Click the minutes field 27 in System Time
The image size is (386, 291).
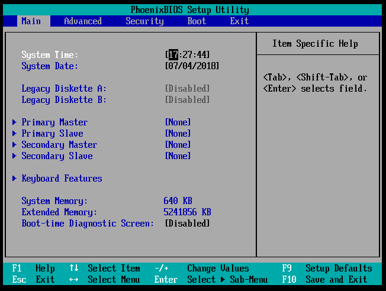pyautogui.click(x=187, y=54)
